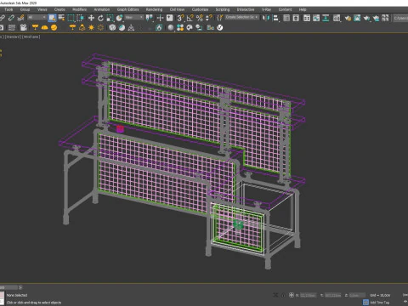Toggle Spinner Snap

click(209, 18)
